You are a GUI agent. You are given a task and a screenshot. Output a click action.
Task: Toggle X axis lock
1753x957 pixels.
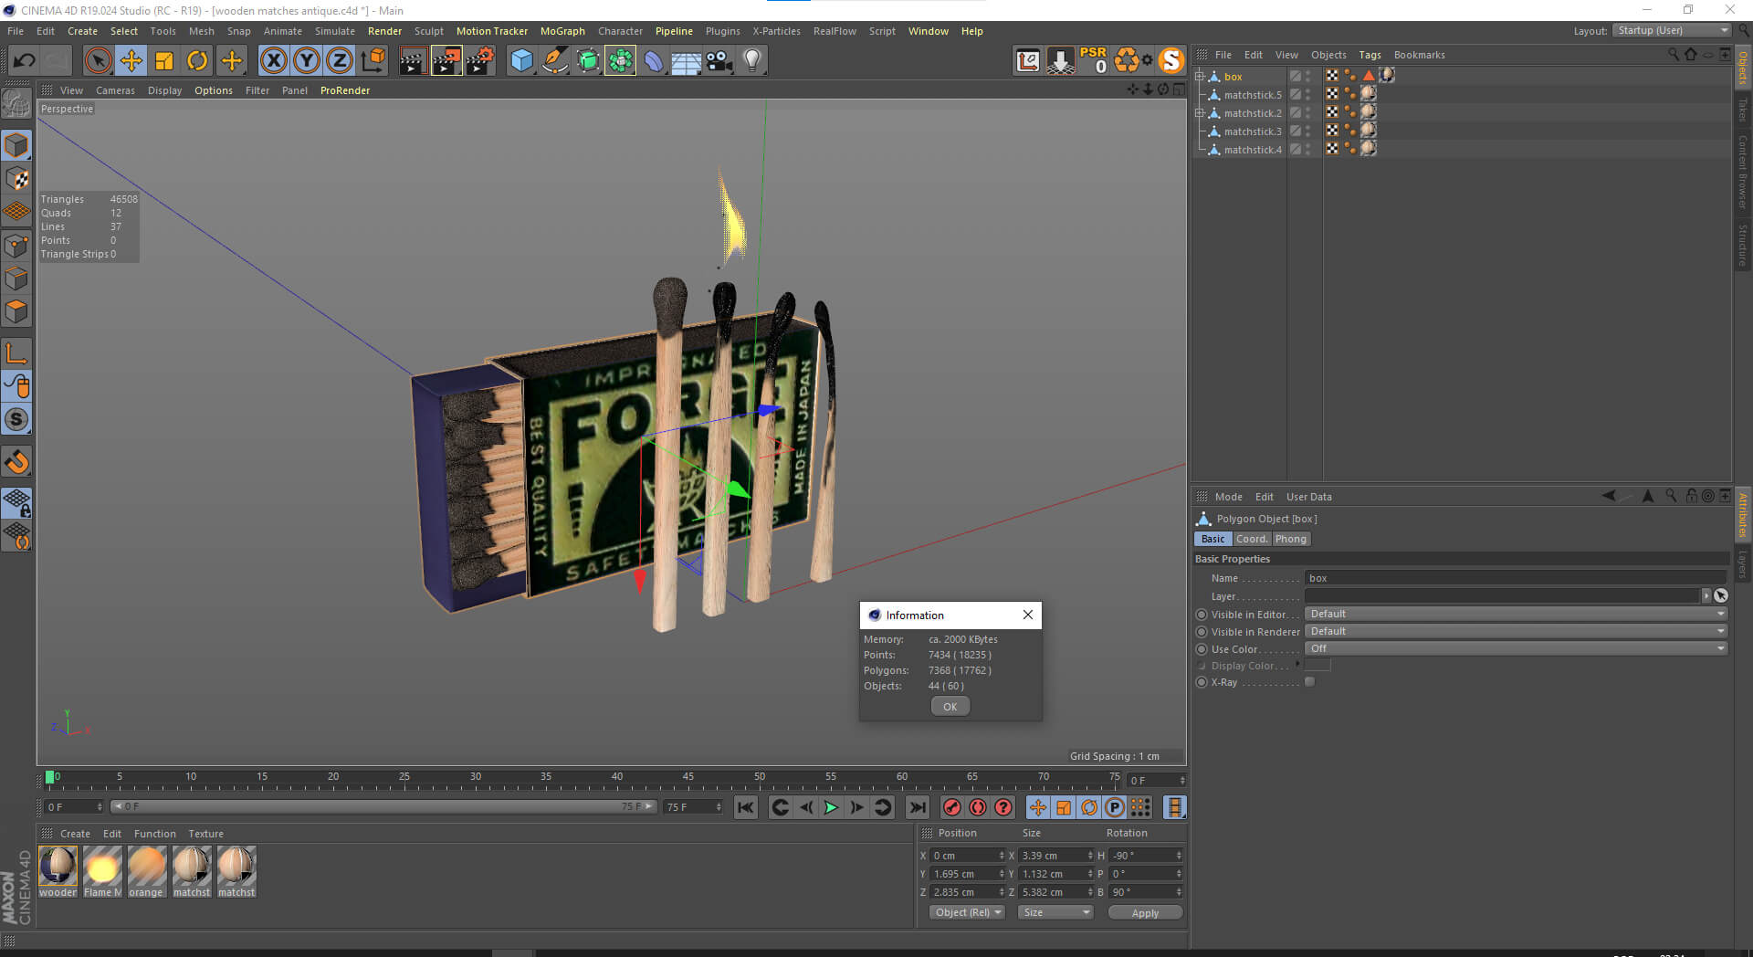click(273, 61)
